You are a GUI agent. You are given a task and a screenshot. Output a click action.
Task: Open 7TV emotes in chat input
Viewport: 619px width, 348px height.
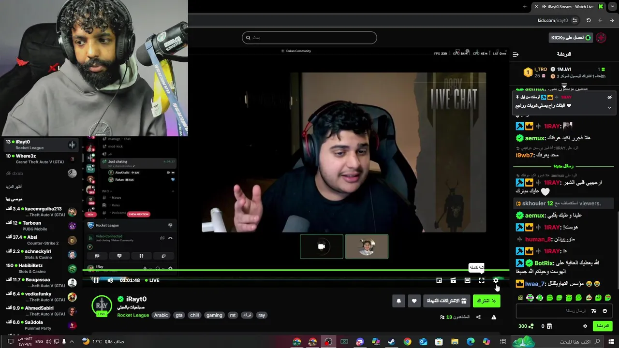593,311
